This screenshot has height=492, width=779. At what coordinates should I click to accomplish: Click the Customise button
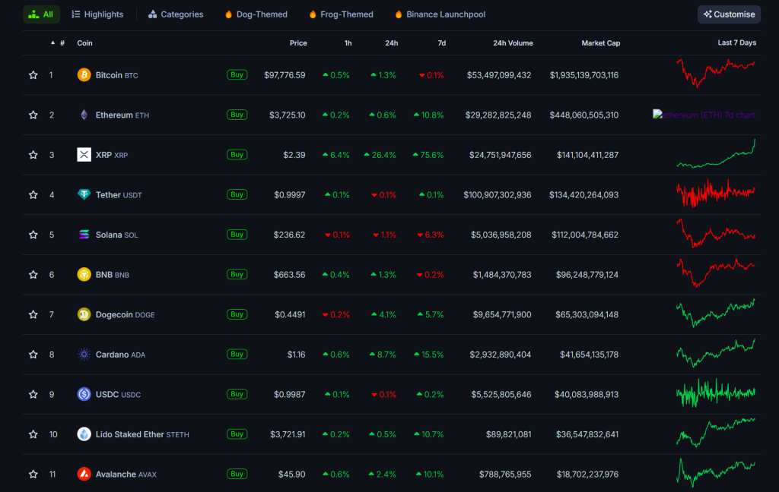[729, 14]
